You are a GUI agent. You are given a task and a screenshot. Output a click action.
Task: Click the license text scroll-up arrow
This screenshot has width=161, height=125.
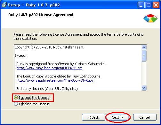pos(144,47)
